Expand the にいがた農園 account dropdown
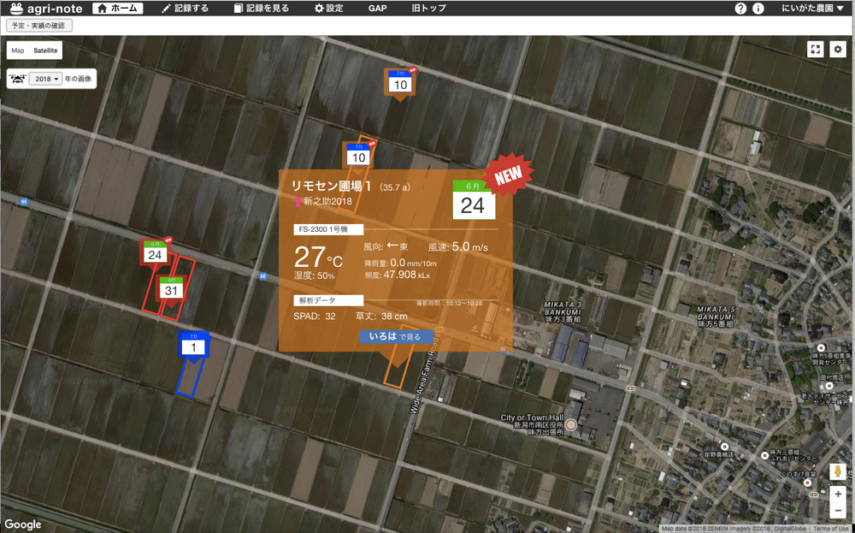 (x=812, y=9)
